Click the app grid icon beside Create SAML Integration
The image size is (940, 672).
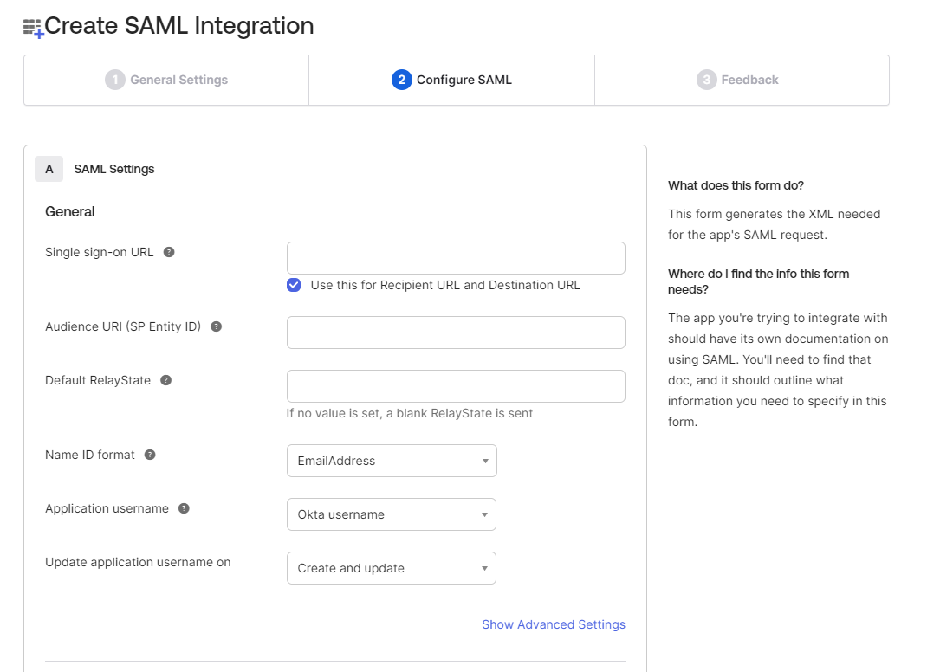coord(33,29)
